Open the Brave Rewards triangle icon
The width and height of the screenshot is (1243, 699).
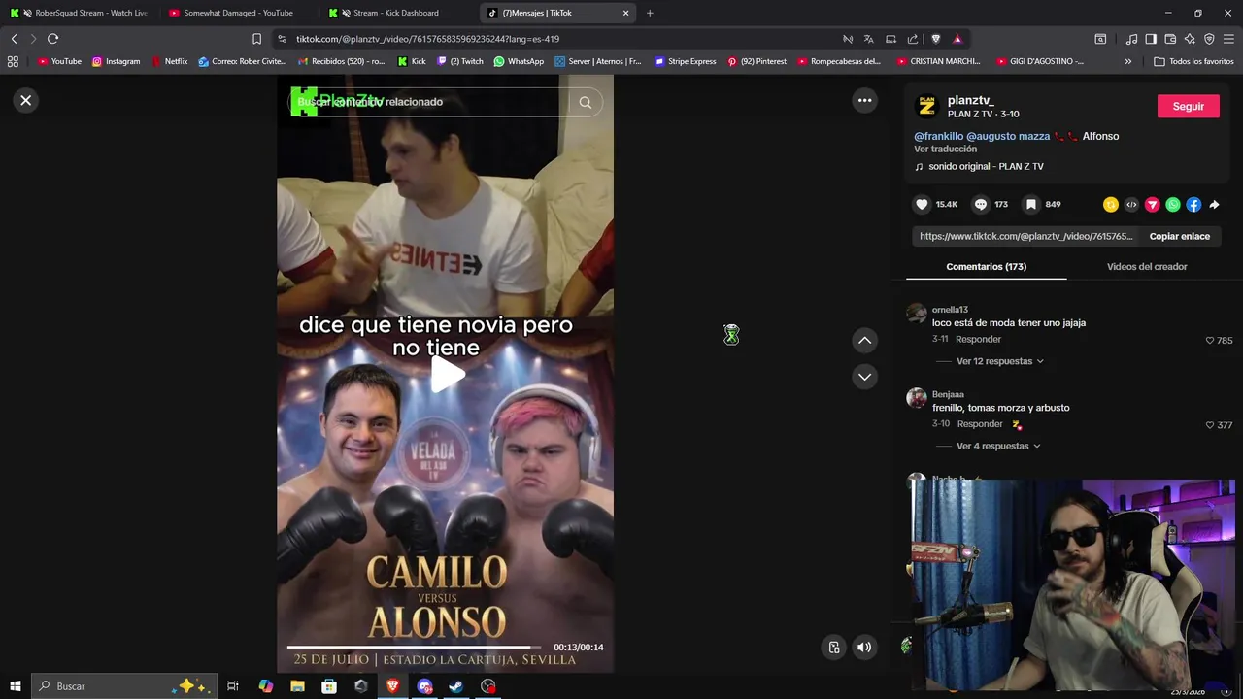point(957,39)
